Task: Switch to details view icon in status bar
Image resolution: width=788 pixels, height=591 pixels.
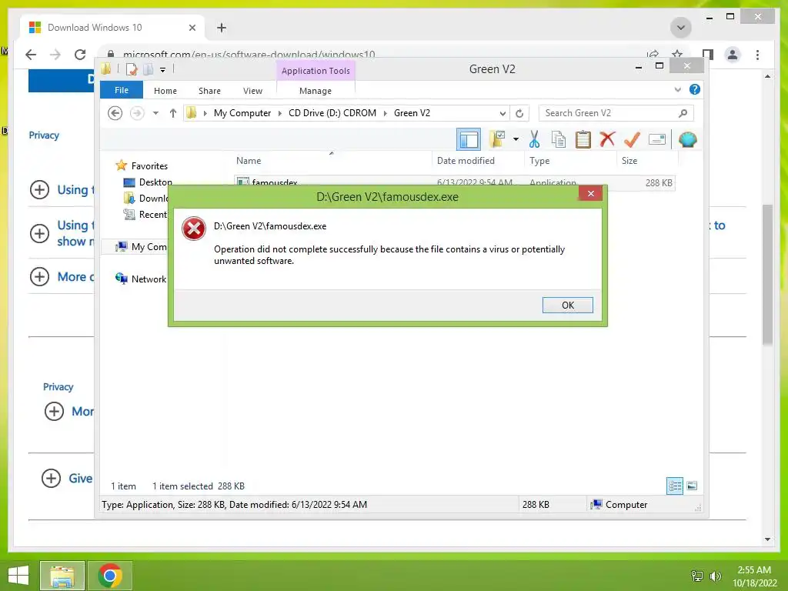Action: pyautogui.click(x=674, y=486)
